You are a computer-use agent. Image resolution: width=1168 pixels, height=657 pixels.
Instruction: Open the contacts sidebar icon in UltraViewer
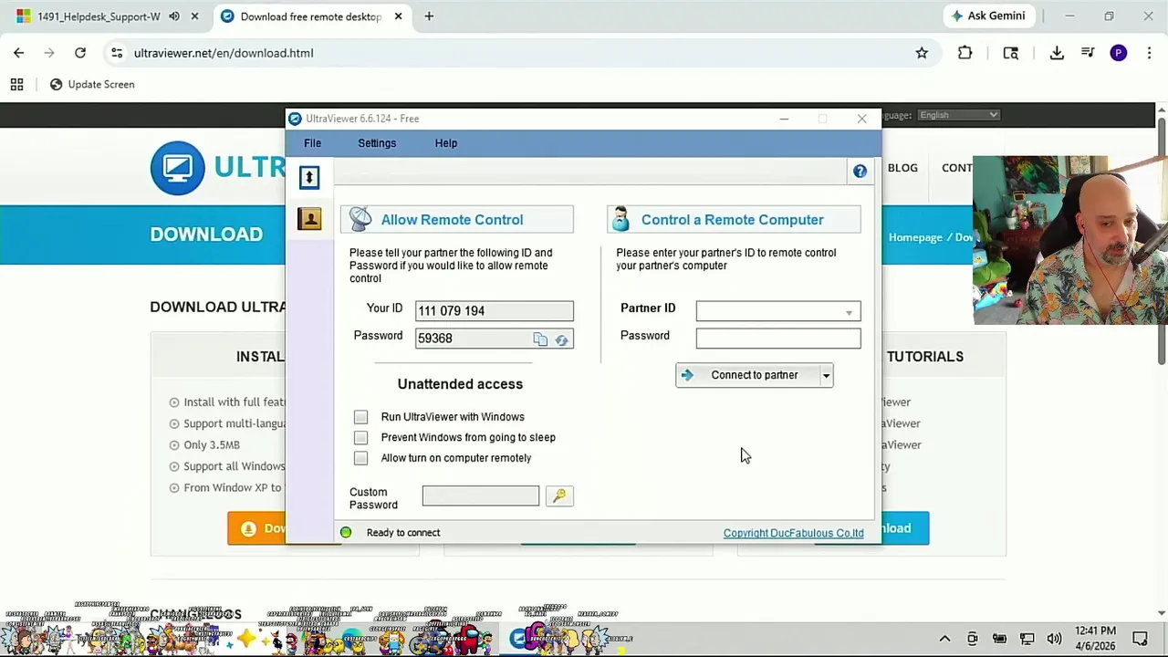click(309, 218)
